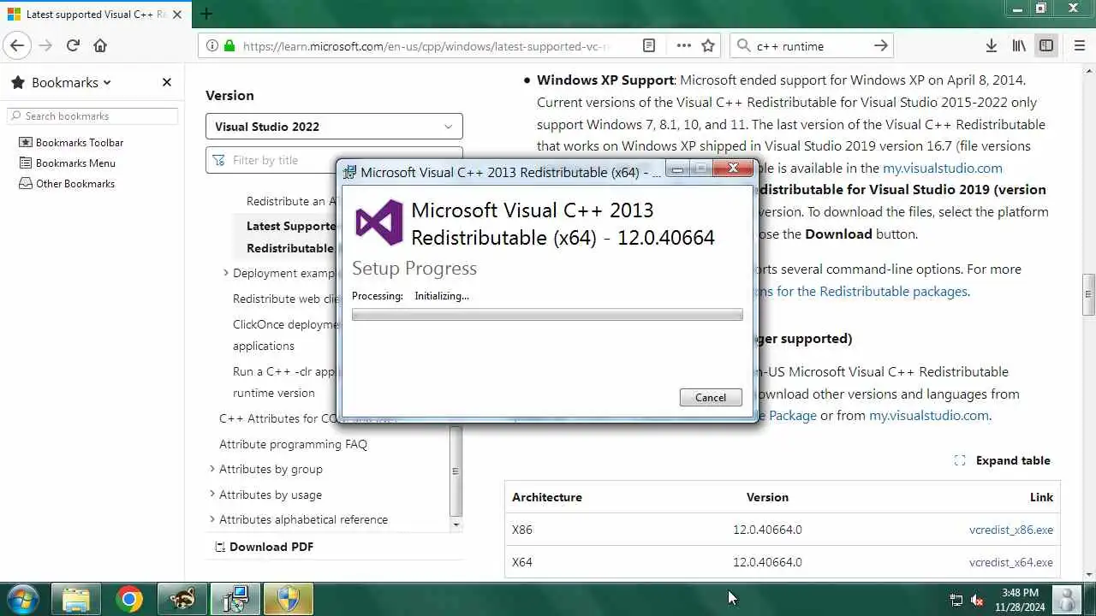Click the c++ runtime search box
The height and width of the screenshot is (616, 1096).
pyautogui.click(x=809, y=46)
